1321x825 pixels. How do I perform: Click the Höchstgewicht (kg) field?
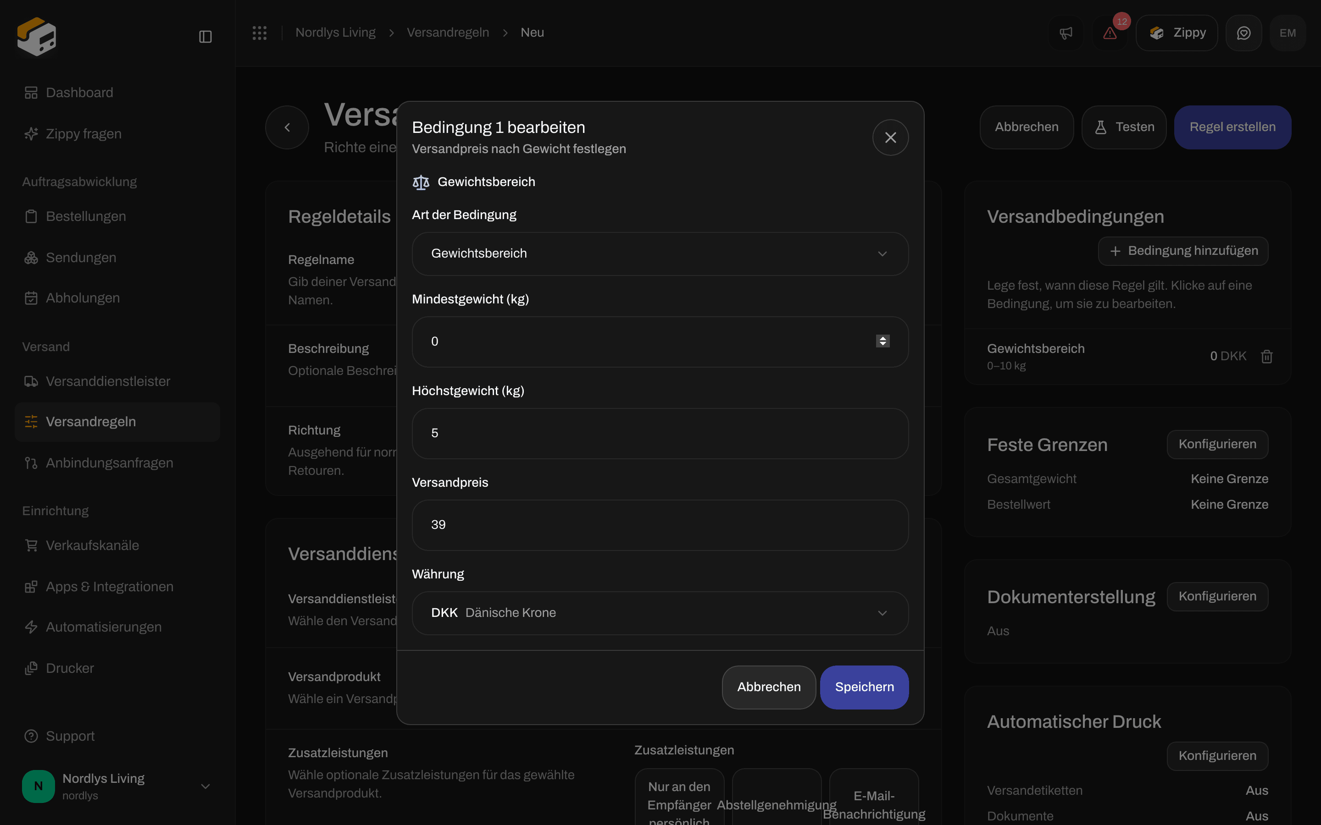pos(660,433)
